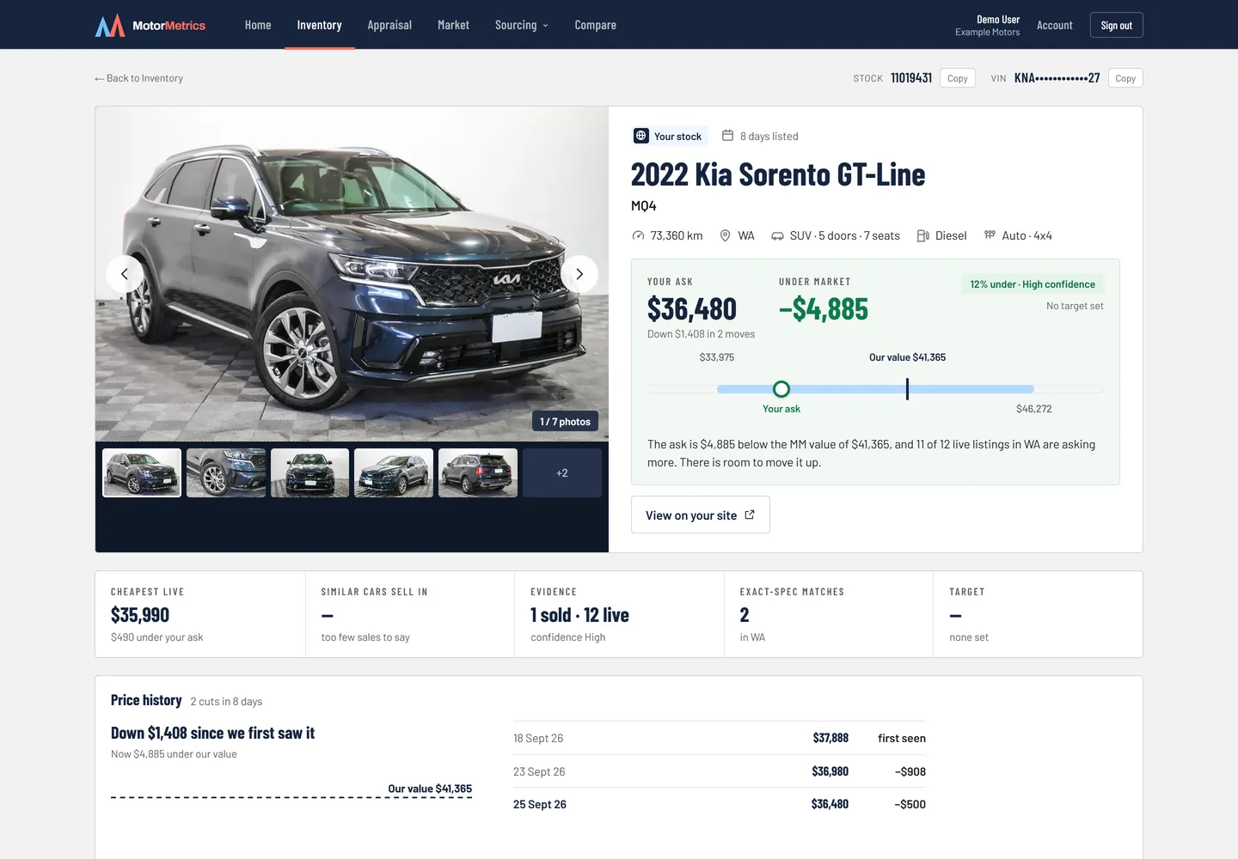
Task: Click the Demo User name
Action: point(998,19)
